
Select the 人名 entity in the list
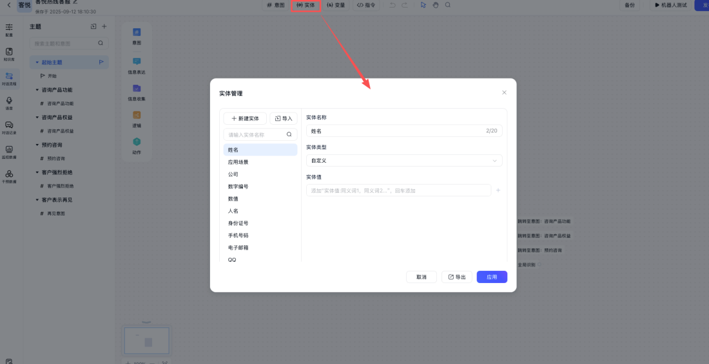260,211
